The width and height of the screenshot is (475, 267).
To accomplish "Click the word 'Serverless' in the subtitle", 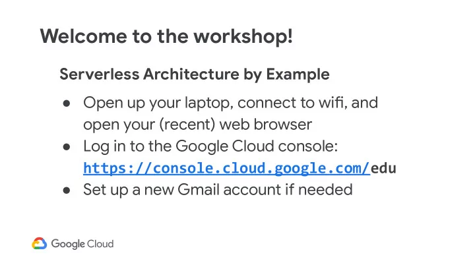I will click(x=100, y=74).
